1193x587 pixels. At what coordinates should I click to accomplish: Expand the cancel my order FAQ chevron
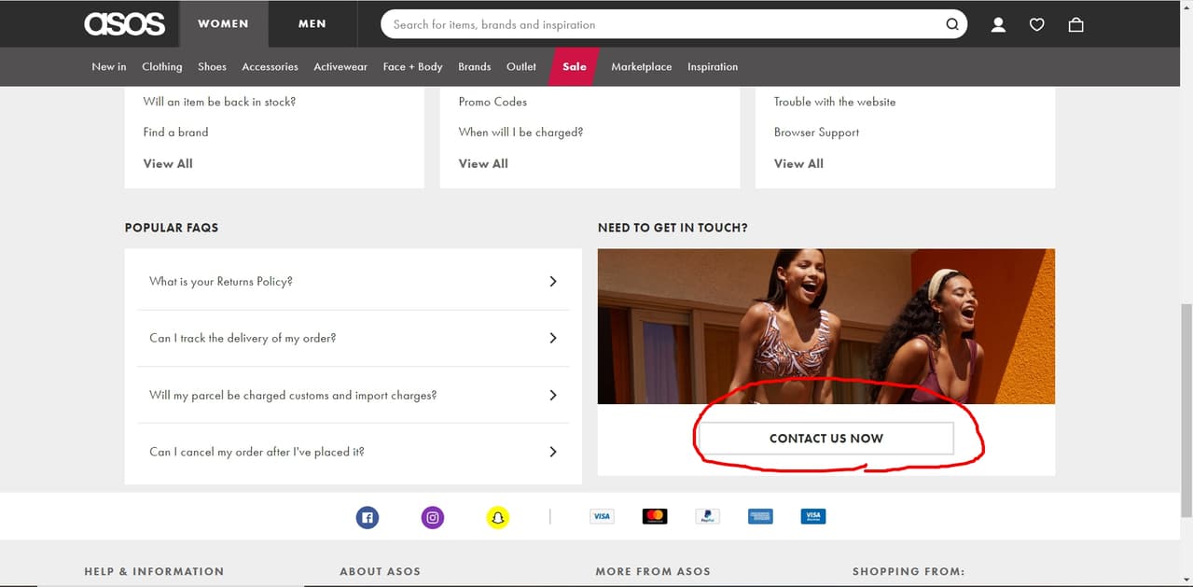[553, 452]
